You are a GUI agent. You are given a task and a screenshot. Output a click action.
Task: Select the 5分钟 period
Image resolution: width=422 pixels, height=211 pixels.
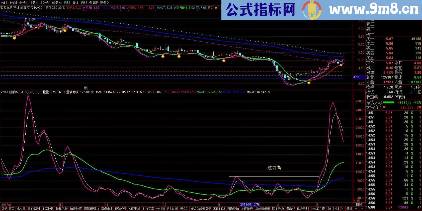(x=23, y=3)
